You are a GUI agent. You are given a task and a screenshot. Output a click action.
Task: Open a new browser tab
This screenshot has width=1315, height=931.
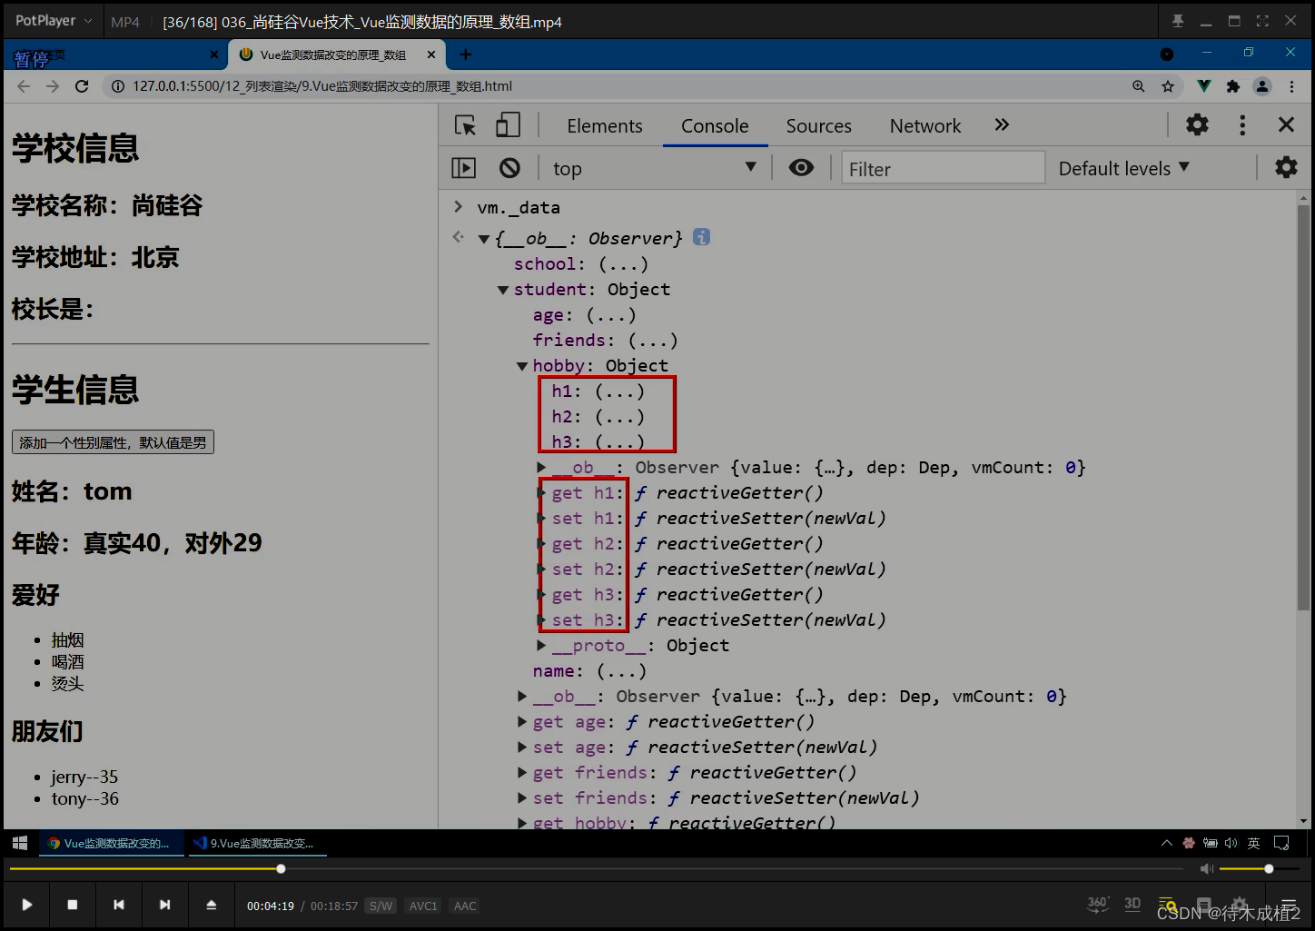pos(466,54)
